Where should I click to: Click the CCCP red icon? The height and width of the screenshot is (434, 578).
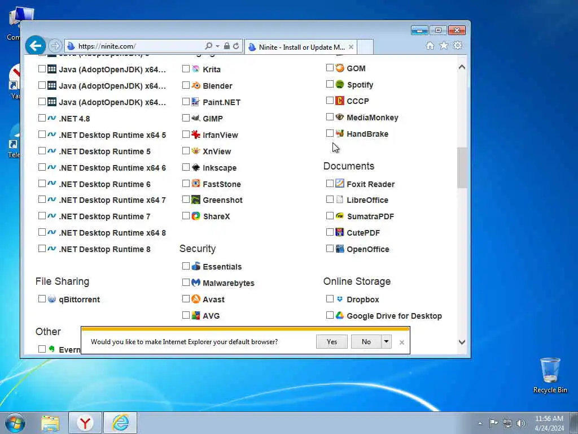click(x=340, y=101)
